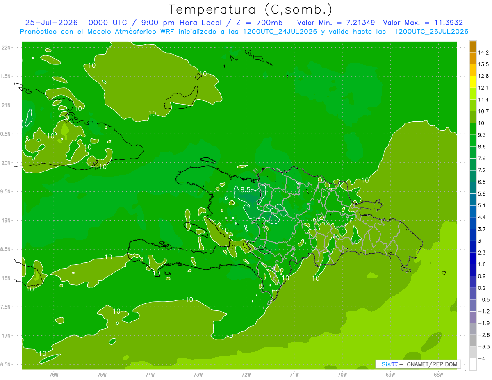This screenshot has height=380, width=492.
Task: Click the "SisTT - ONAMET/REP.DOM." credit box
Action: [x=418, y=364]
